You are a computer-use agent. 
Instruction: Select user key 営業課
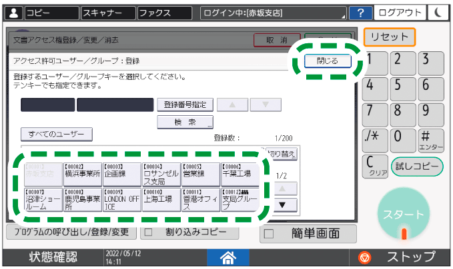(201, 174)
